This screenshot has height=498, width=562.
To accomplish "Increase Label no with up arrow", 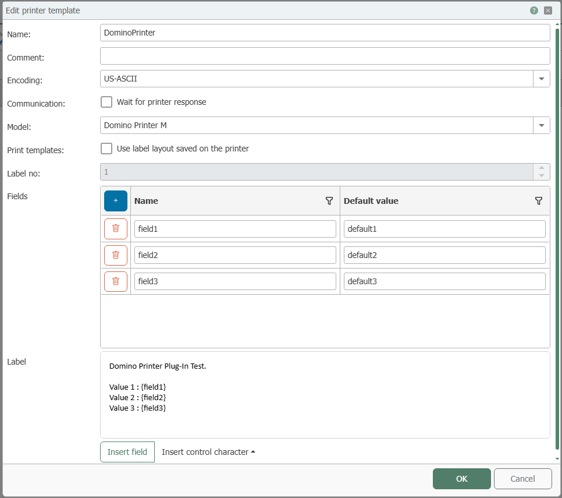I will point(542,168).
